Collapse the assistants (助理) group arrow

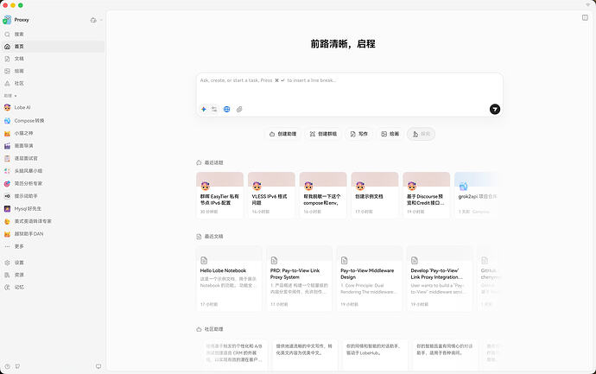16,96
